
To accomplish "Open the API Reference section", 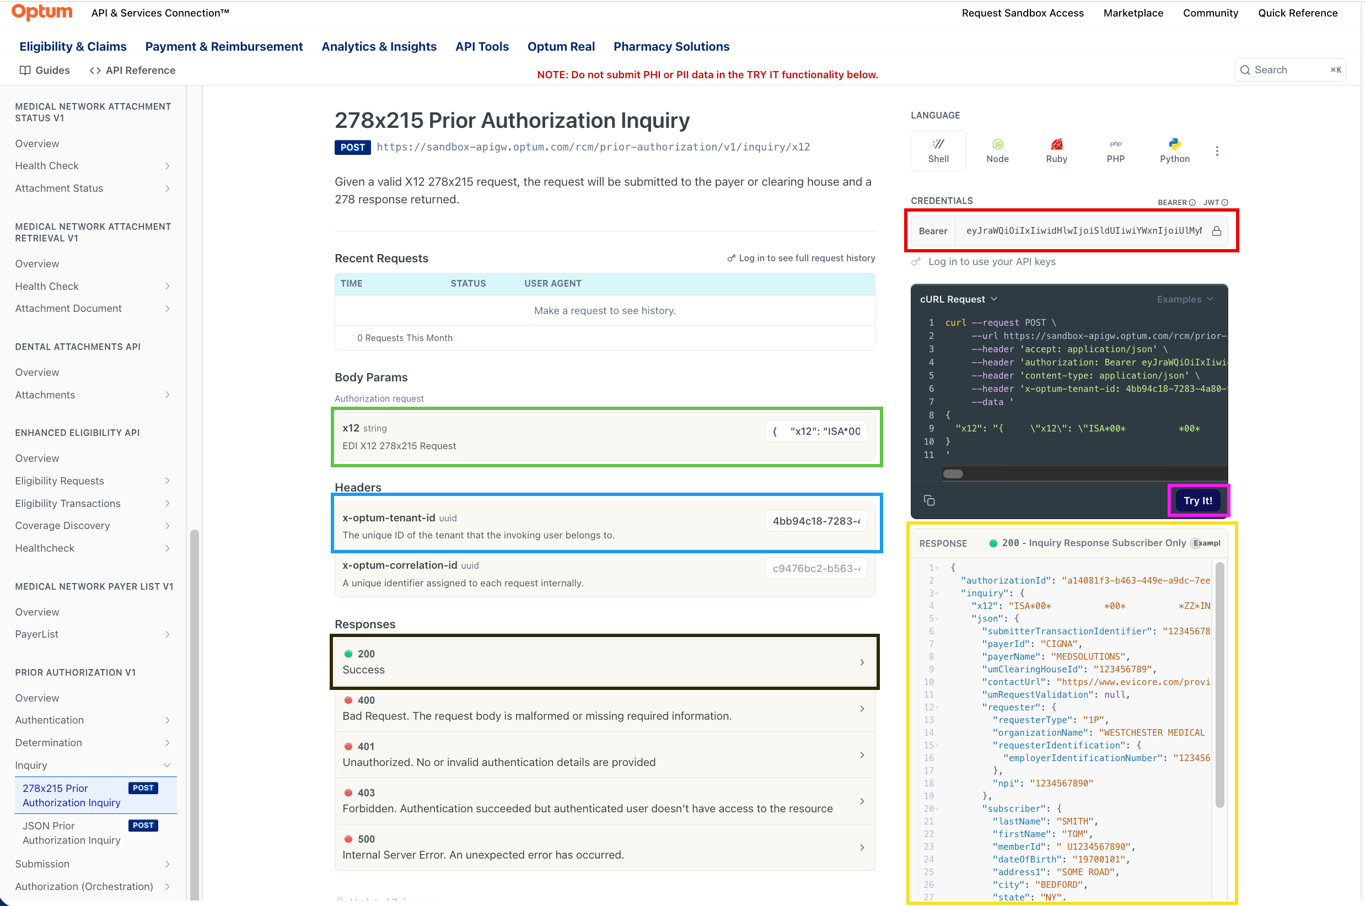I will click(132, 70).
